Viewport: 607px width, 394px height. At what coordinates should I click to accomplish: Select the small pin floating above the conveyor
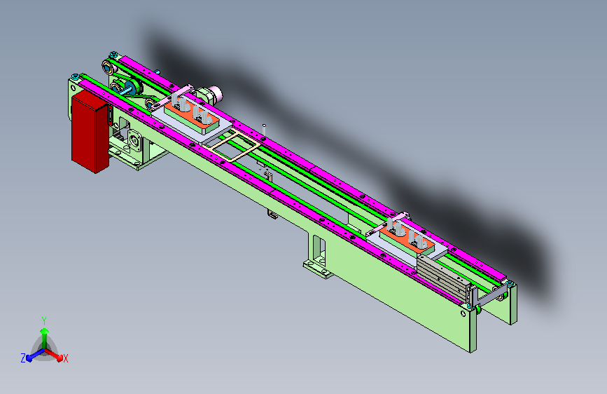264,130
